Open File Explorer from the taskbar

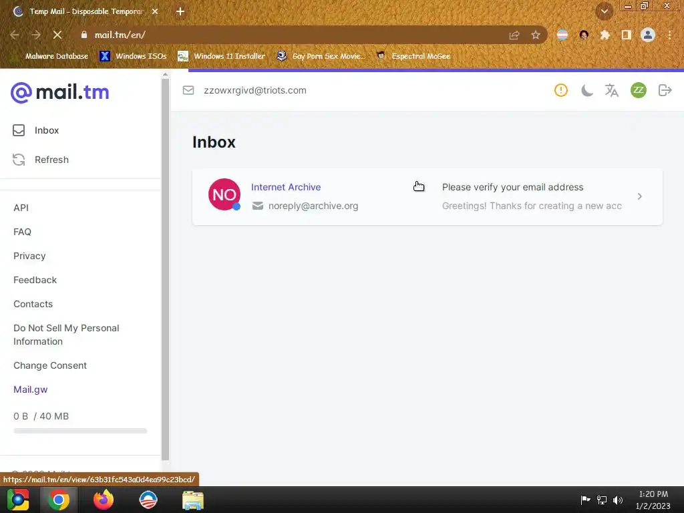tap(193, 500)
